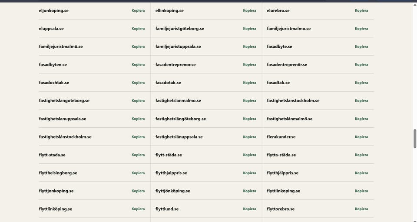Copy flytthelsingborg.se domain
Viewport: 417px width, 222px height.
pyautogui.click(x=138, y=173)
